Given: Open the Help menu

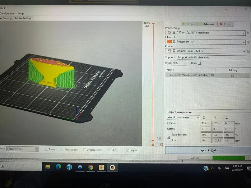Looking at the screenshot, I should (21, 14).
